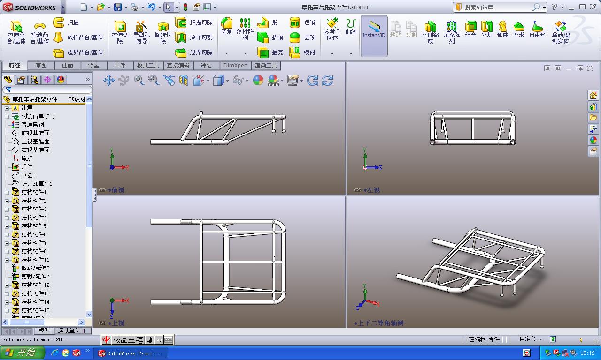Toggle the FeatureManager panel collapse handle
Image resolution: width=601 pixels, height=360 pixels.
[x=94, y=194]
